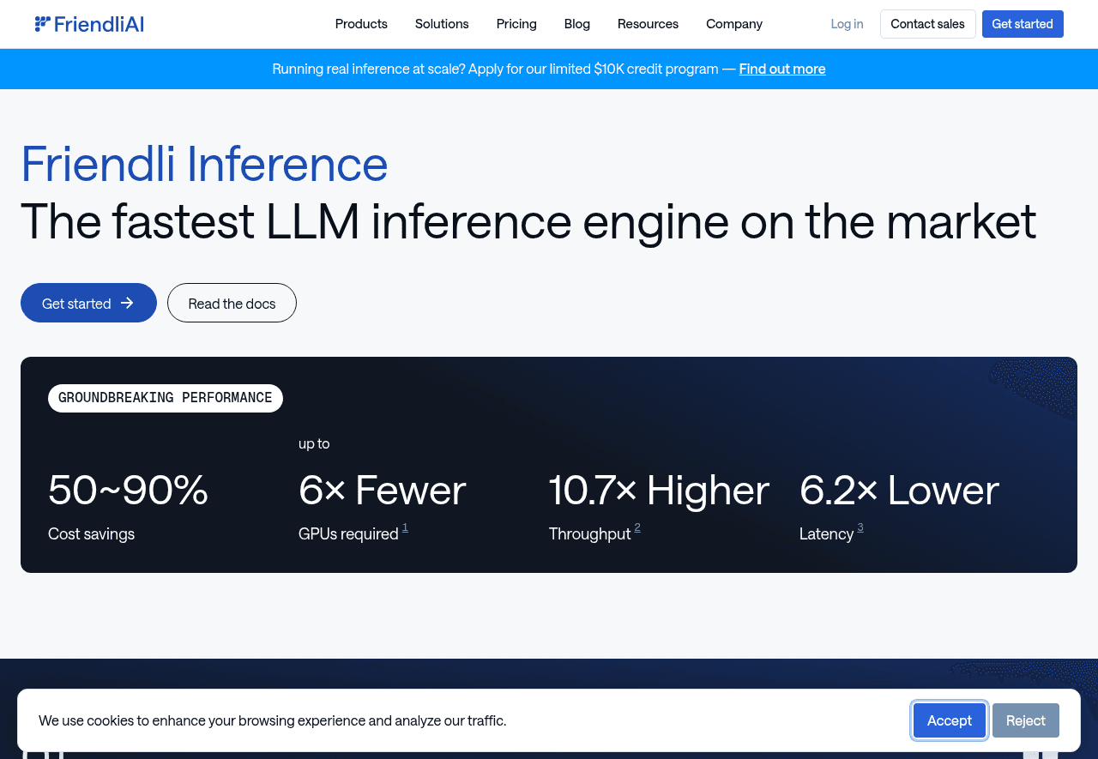Viewport: 1098px width, 759px height.
Task: Click footnote 3 next to Latency
Action: (860, 527)
